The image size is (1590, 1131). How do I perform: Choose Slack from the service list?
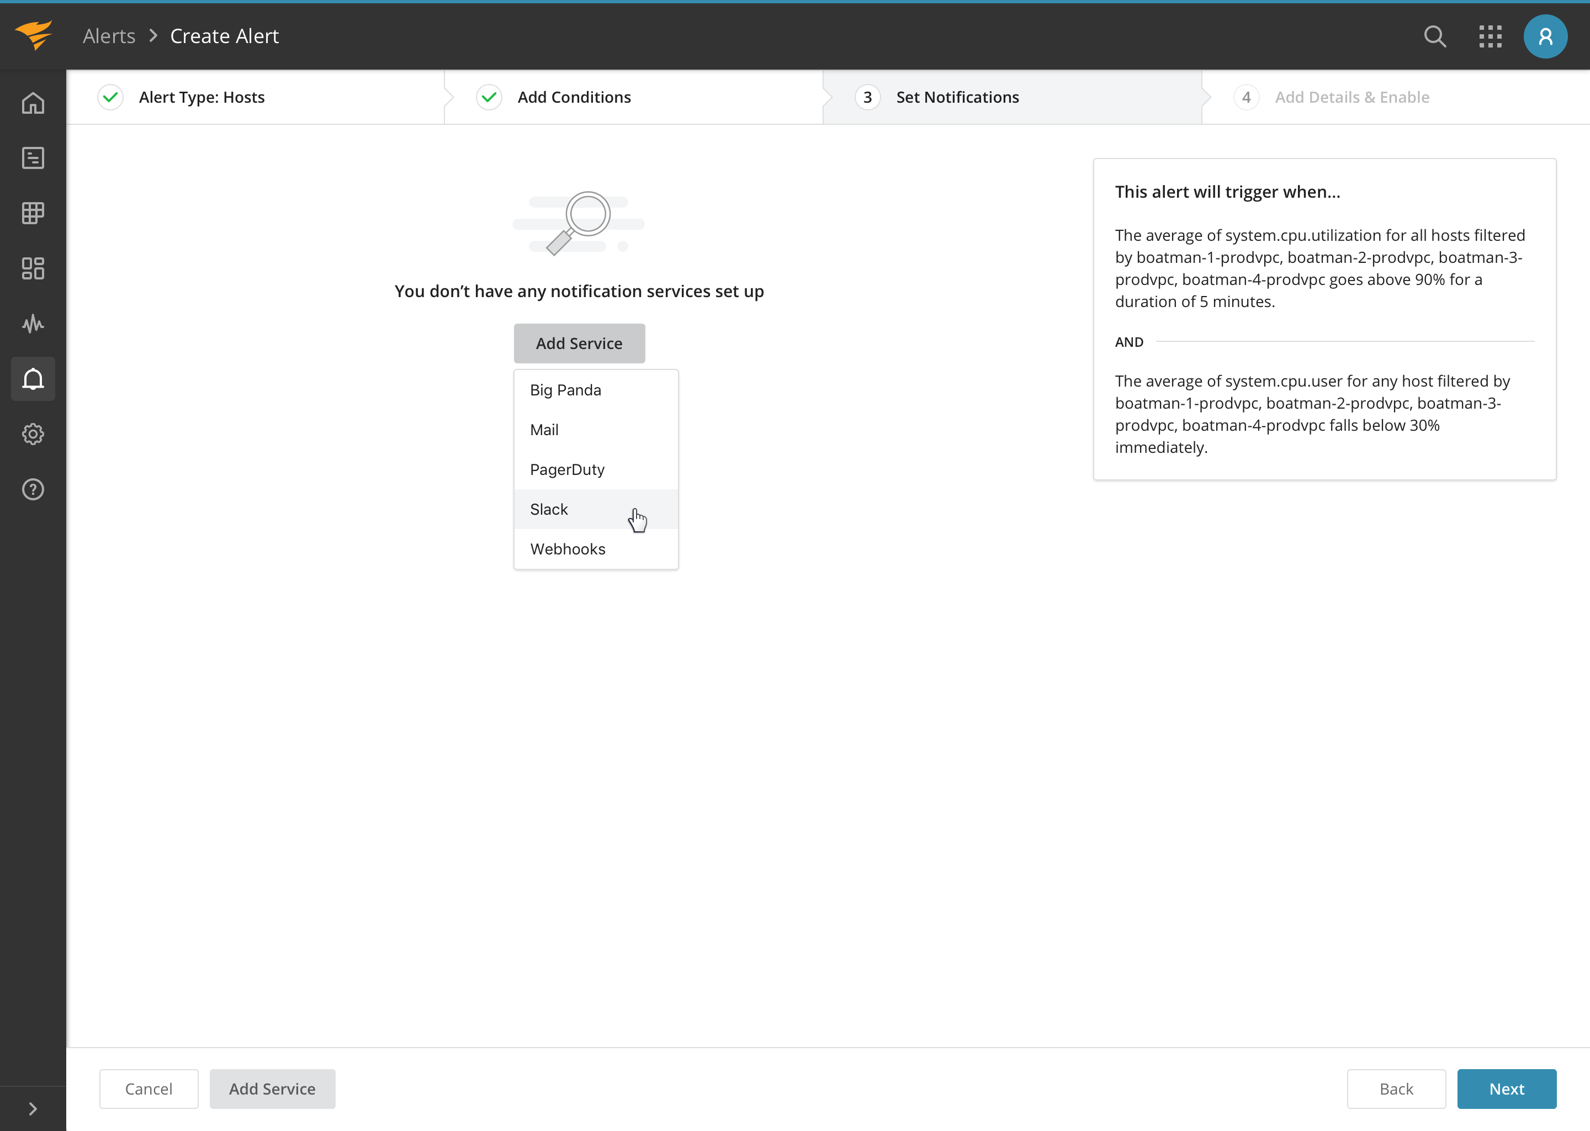549,509
